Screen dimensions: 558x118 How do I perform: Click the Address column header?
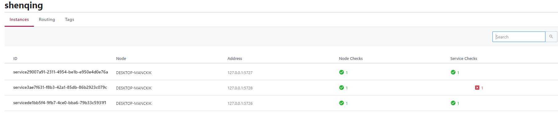click(x=235, y=58)
